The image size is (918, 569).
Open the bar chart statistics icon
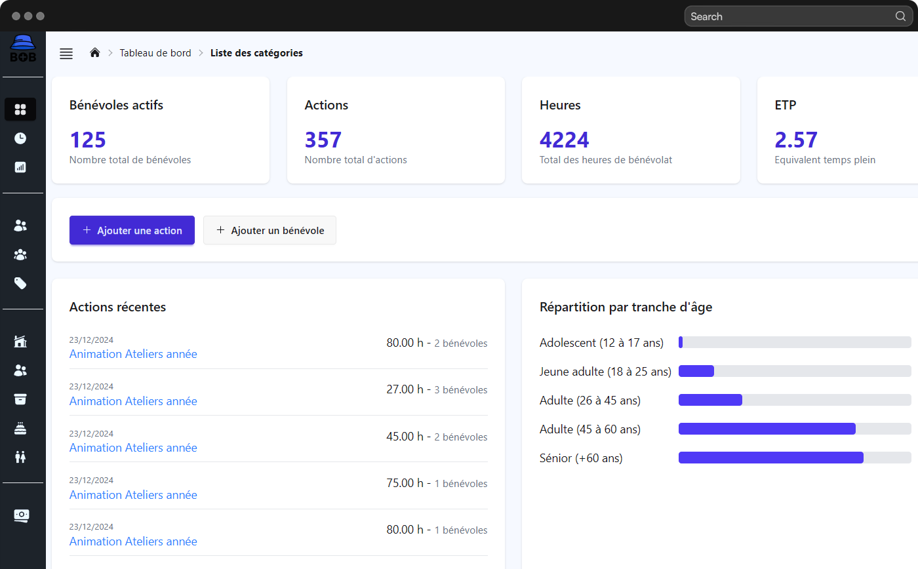20,167
